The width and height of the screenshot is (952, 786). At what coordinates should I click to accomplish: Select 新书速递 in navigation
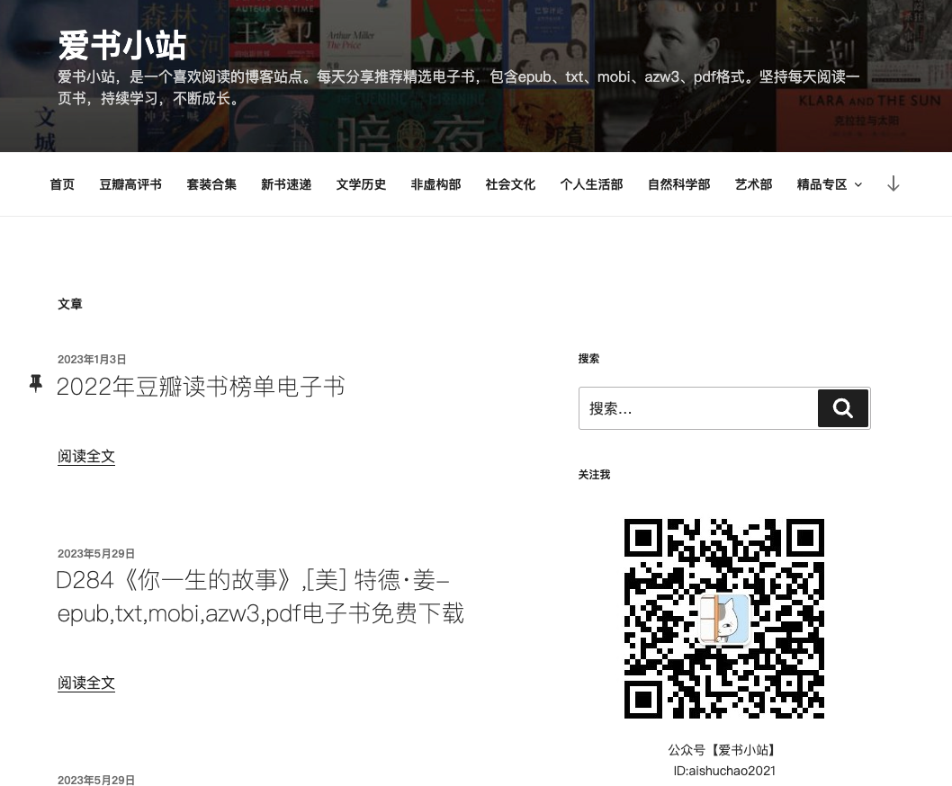(x=286, y=184)
